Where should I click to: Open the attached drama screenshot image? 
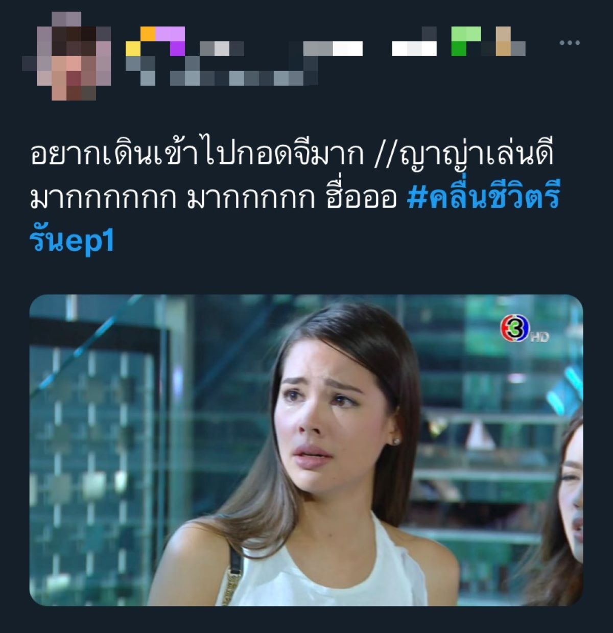click(x=306, y=450)
